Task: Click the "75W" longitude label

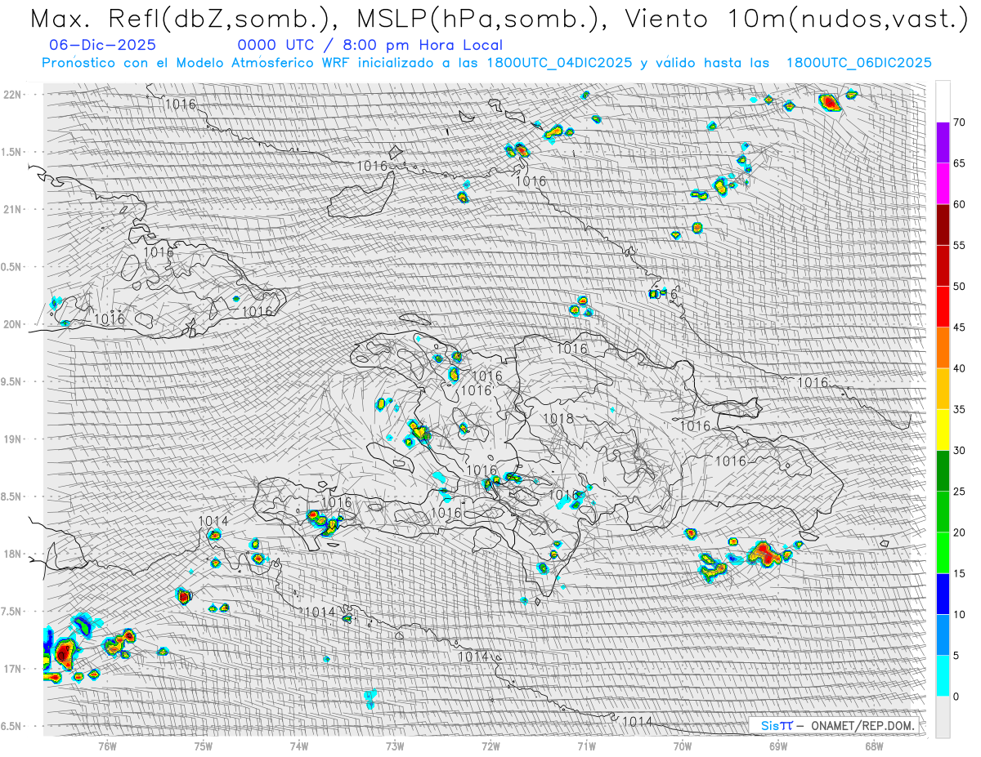Action: click(204, 745)
